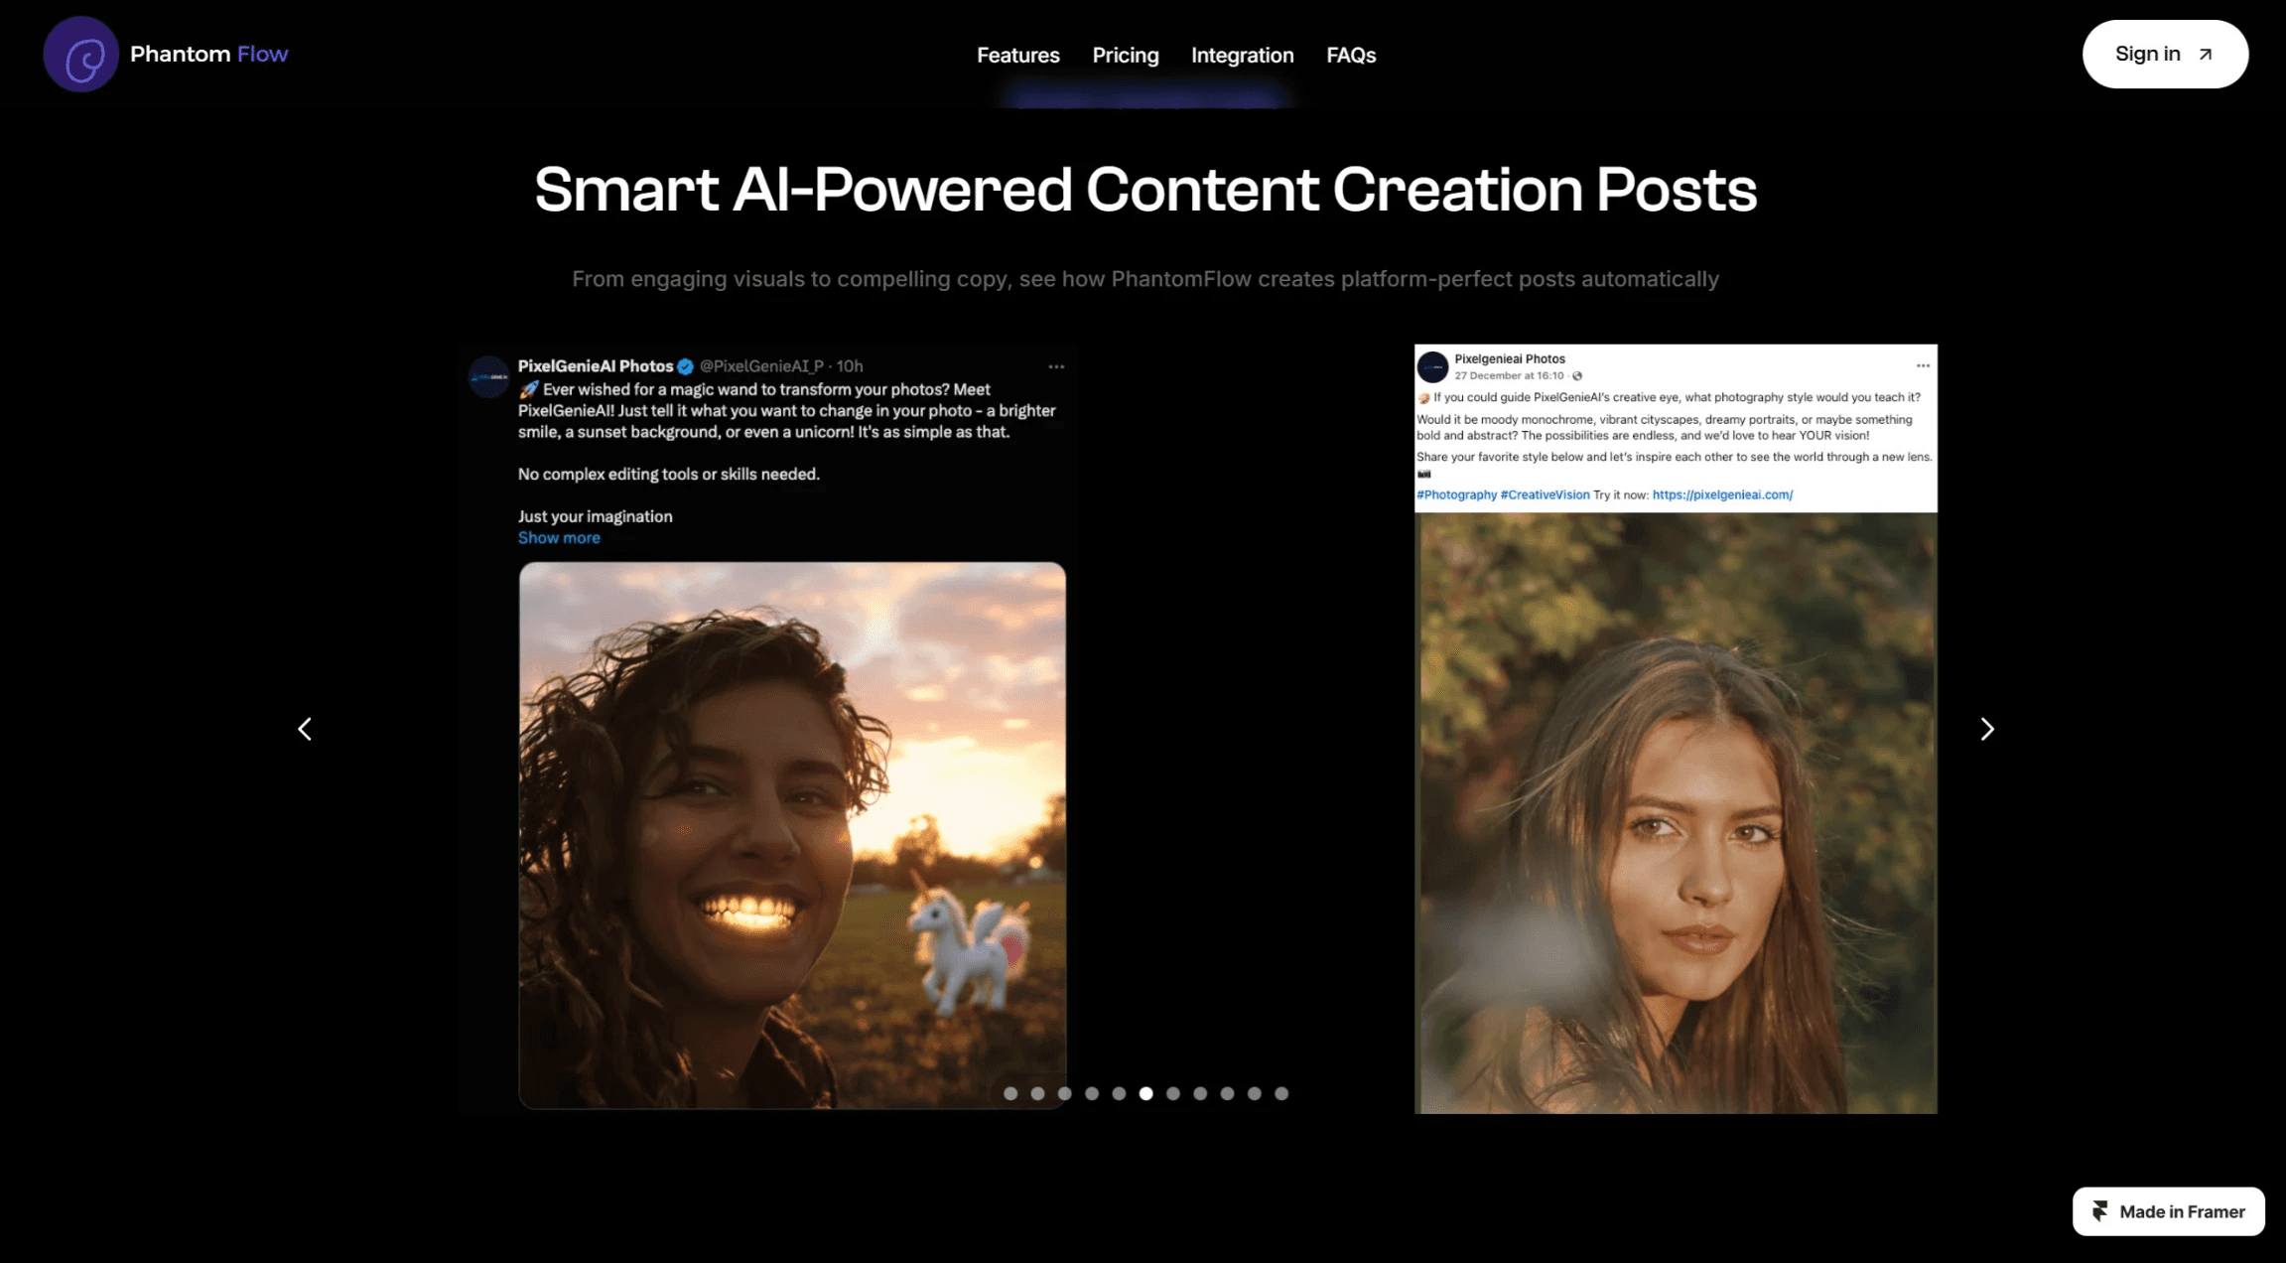Open the FAQs nav link

tap(1351, 56)
